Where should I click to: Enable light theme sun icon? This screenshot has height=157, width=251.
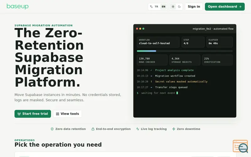tap(173, 7)
